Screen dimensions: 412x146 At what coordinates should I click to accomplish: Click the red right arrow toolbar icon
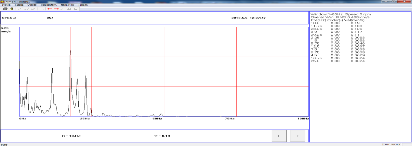[x=56, y=9]
